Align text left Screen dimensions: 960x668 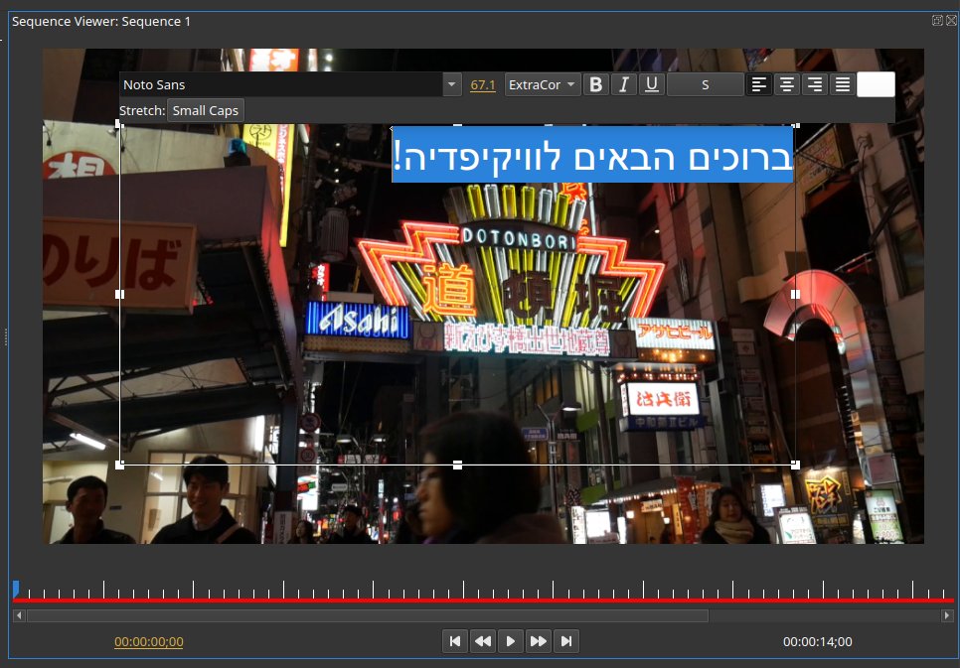click(759, 84)
